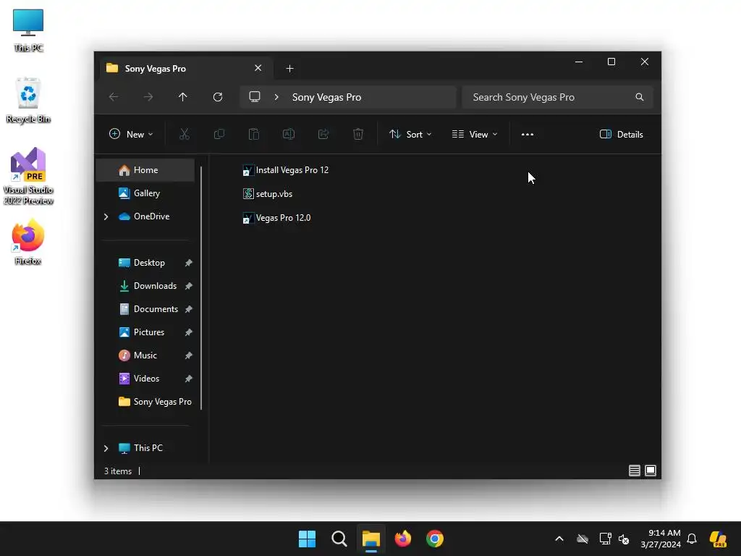Click the Paste clipboard icon
Image resolution: width=741 pixels, height=556 pixels.
254,134
